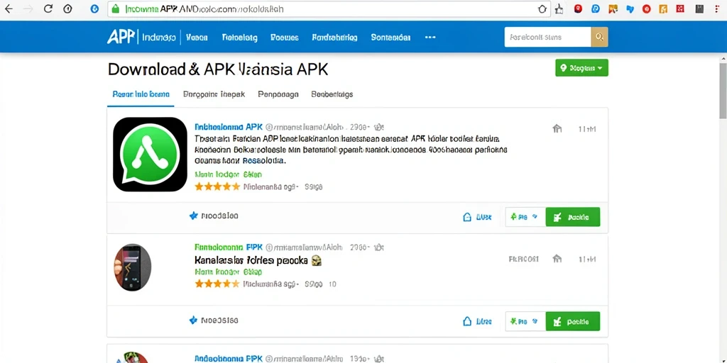
Task: Reload the page with the refresh icon
Action: click(x=48, y=9)
